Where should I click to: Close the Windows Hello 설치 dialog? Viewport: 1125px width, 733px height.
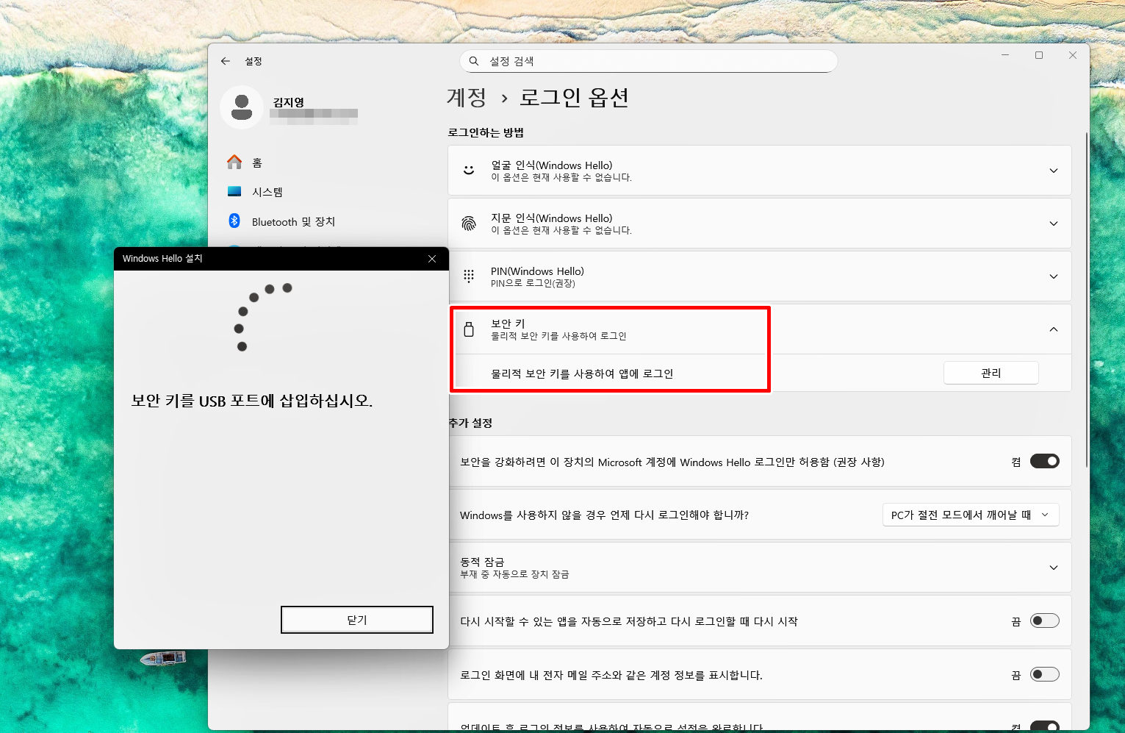point(432,259)
